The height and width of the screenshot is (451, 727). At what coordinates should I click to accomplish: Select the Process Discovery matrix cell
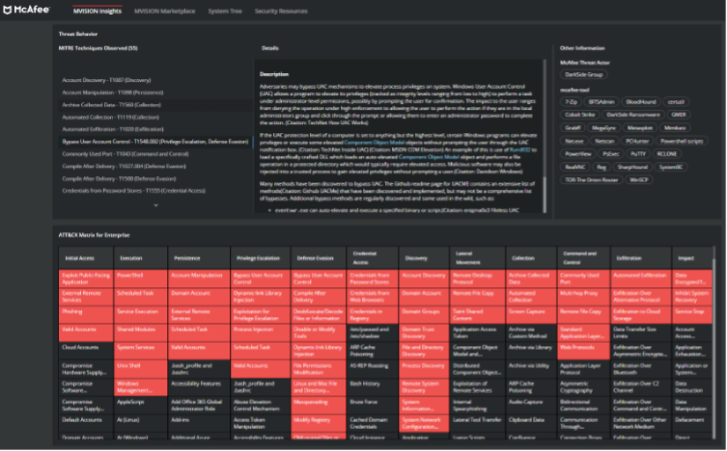[424, 369]
